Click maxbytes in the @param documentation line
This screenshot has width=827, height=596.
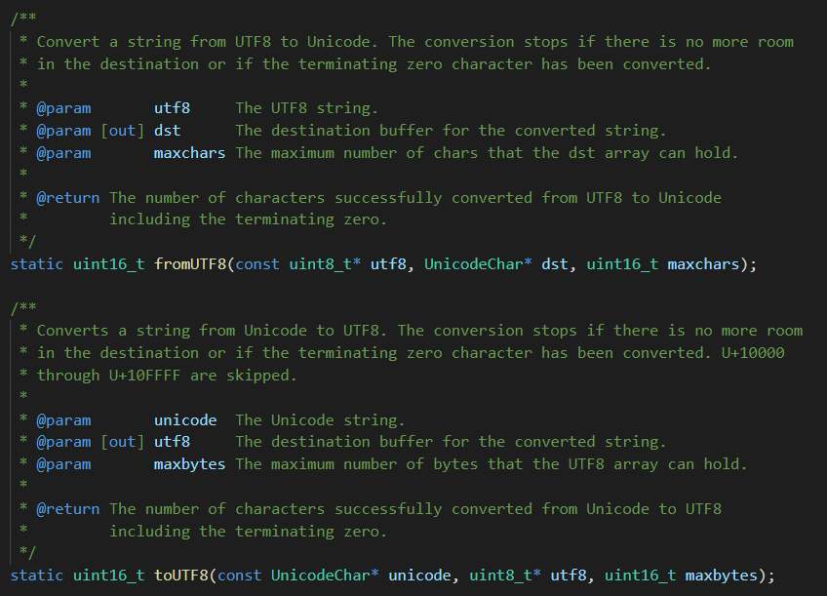tap(189, 464)
